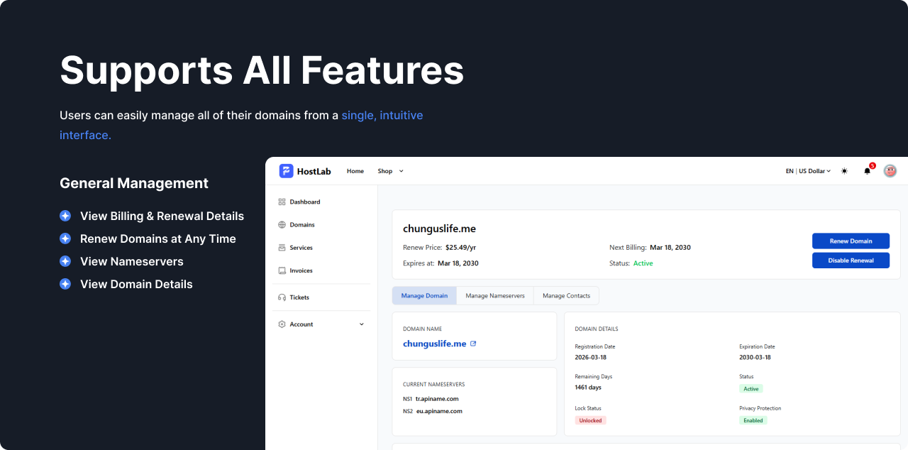Screen dimensions: 908x450
Task: Select the Manage Domain tab
Action: coord(424,295)
